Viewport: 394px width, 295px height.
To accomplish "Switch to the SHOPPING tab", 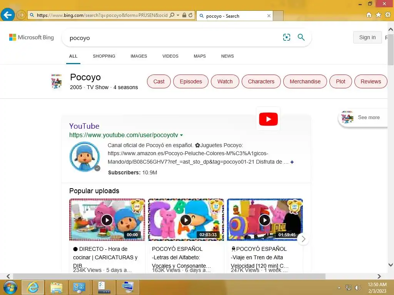I will coord(104,56).
